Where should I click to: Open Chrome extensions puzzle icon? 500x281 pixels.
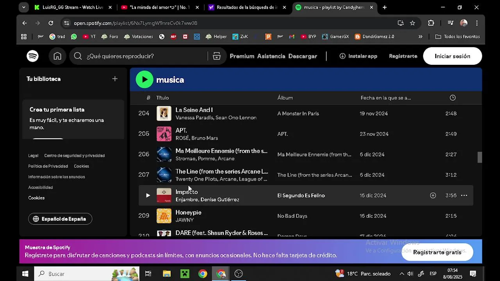(431, 23)
